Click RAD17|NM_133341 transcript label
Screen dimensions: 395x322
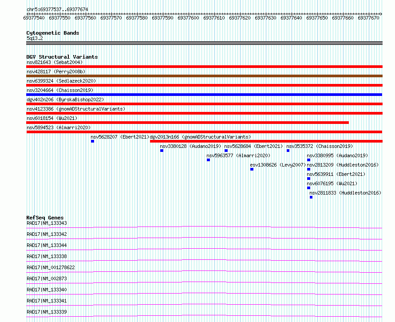(x=47, y=301)
